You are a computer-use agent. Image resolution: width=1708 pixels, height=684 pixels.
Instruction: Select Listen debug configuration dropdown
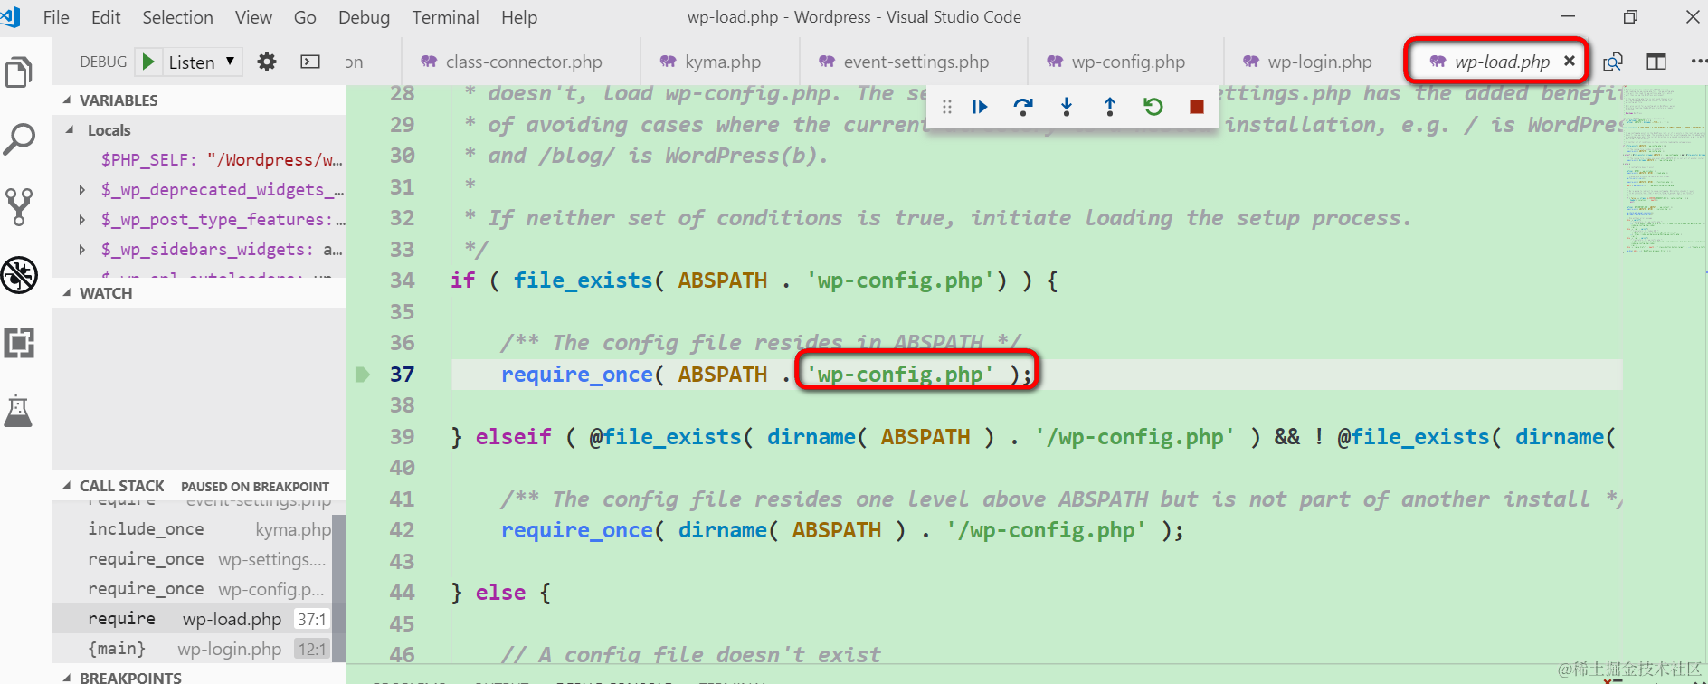203,62
